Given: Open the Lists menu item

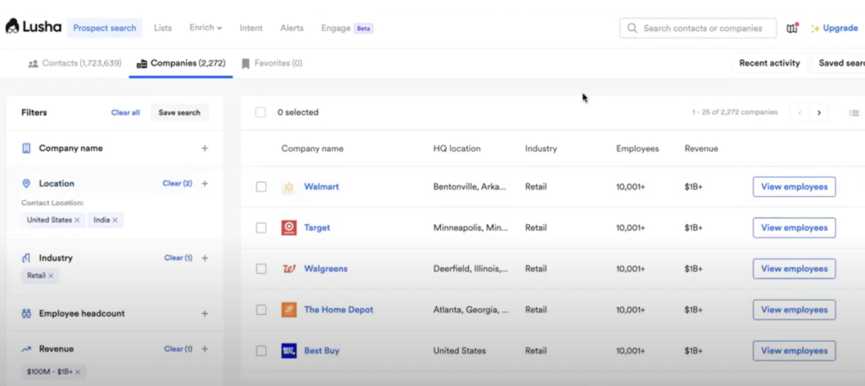Looking at the screenshot, I should pos(163,28).
